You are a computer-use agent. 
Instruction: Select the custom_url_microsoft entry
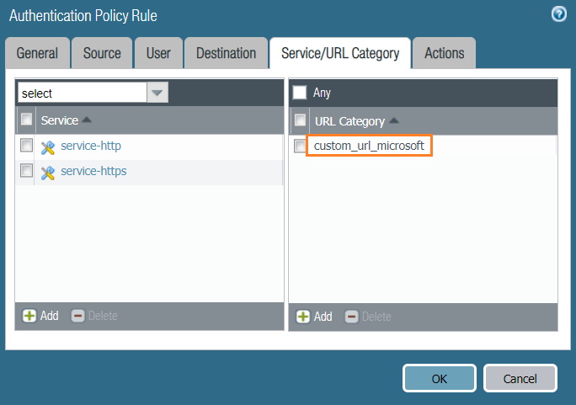click(369, 146)
